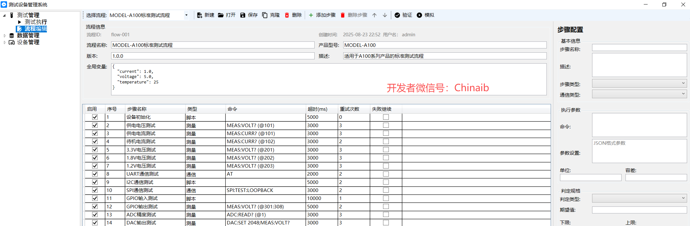Click command cell SPI:TEST:LOOPBACK

266,190
